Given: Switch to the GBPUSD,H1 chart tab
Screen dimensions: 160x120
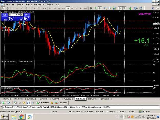Looking at the screenshot, I should (44, 99).
